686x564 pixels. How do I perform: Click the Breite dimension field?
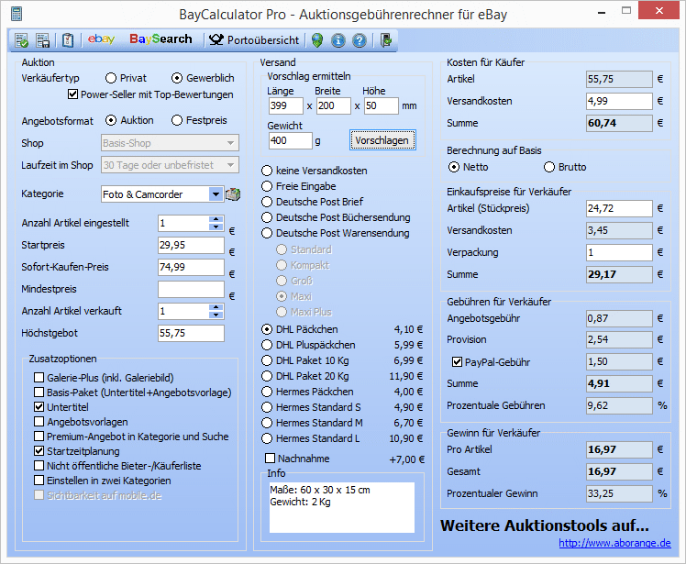334,105
